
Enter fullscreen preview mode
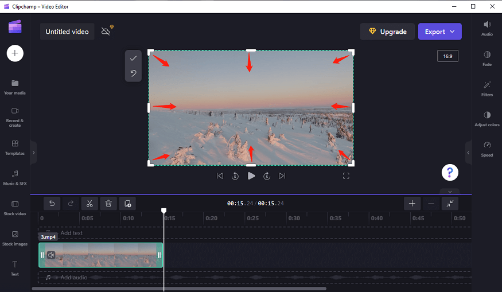coord(346,176)
